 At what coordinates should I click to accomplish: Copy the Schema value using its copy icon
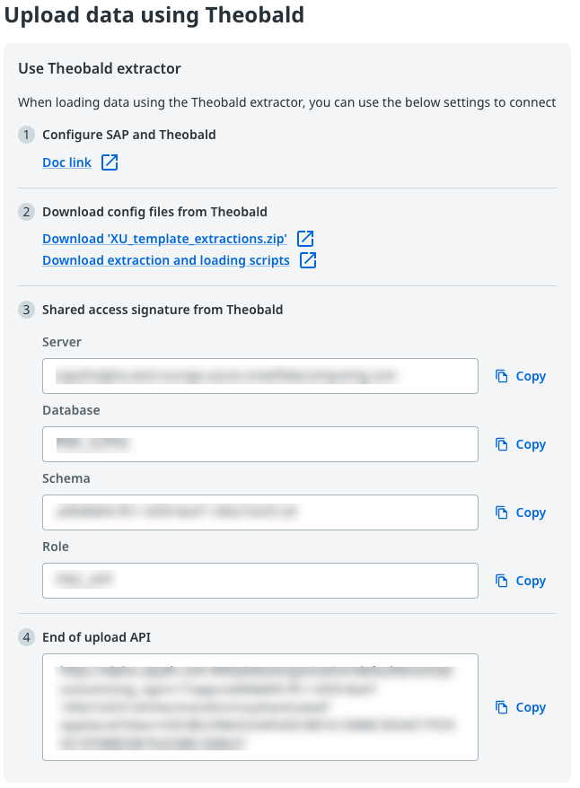point(501,512)
